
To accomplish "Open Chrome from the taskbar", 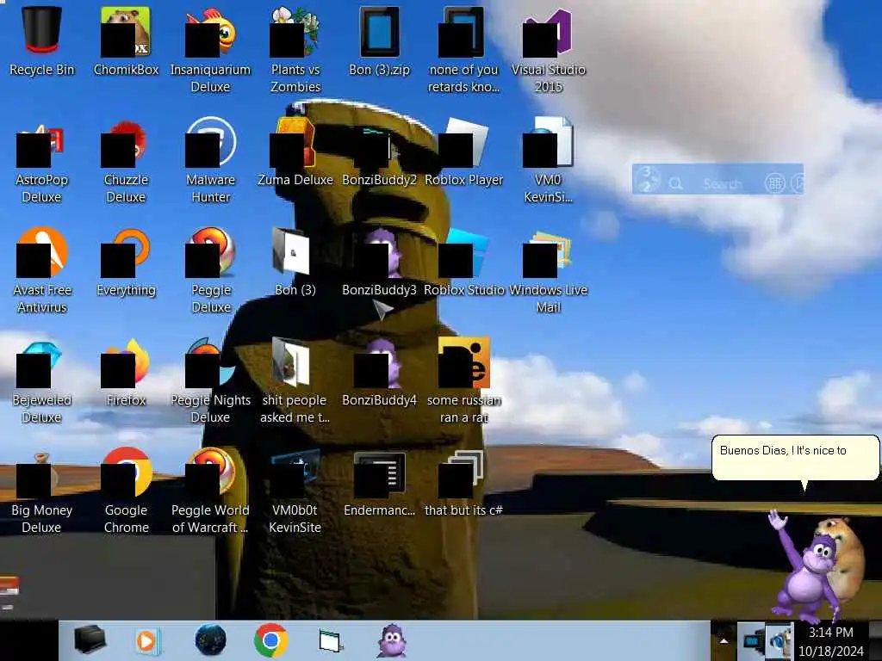I will click(270, 640).
